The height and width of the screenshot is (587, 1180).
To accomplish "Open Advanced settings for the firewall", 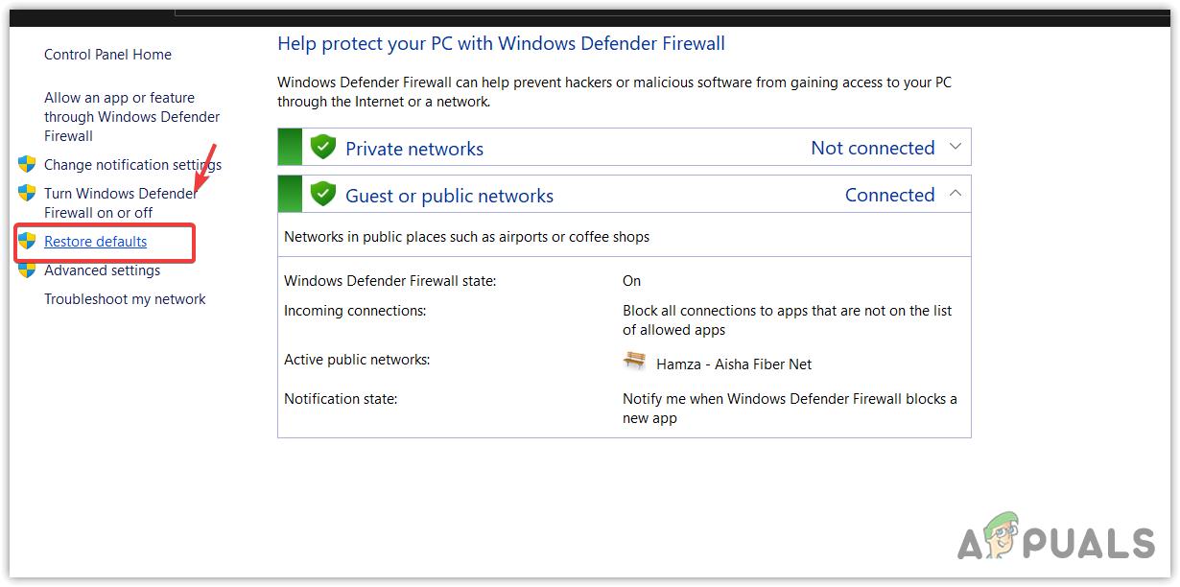I will pos(102,270).
